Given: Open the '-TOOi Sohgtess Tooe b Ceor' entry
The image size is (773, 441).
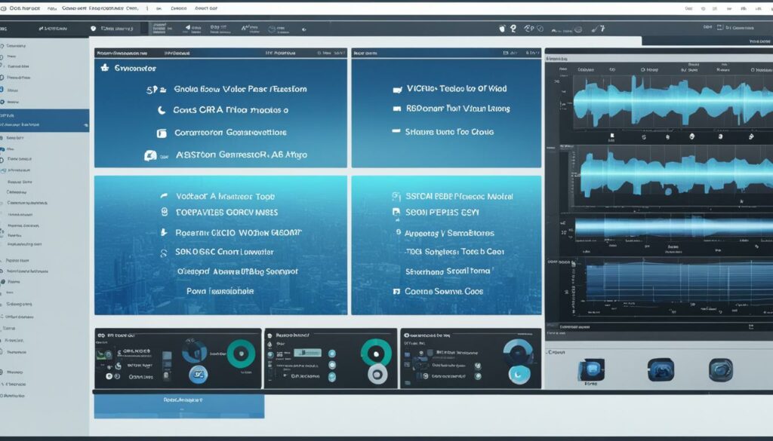Looking at the screenshot, I should point(454,252).
